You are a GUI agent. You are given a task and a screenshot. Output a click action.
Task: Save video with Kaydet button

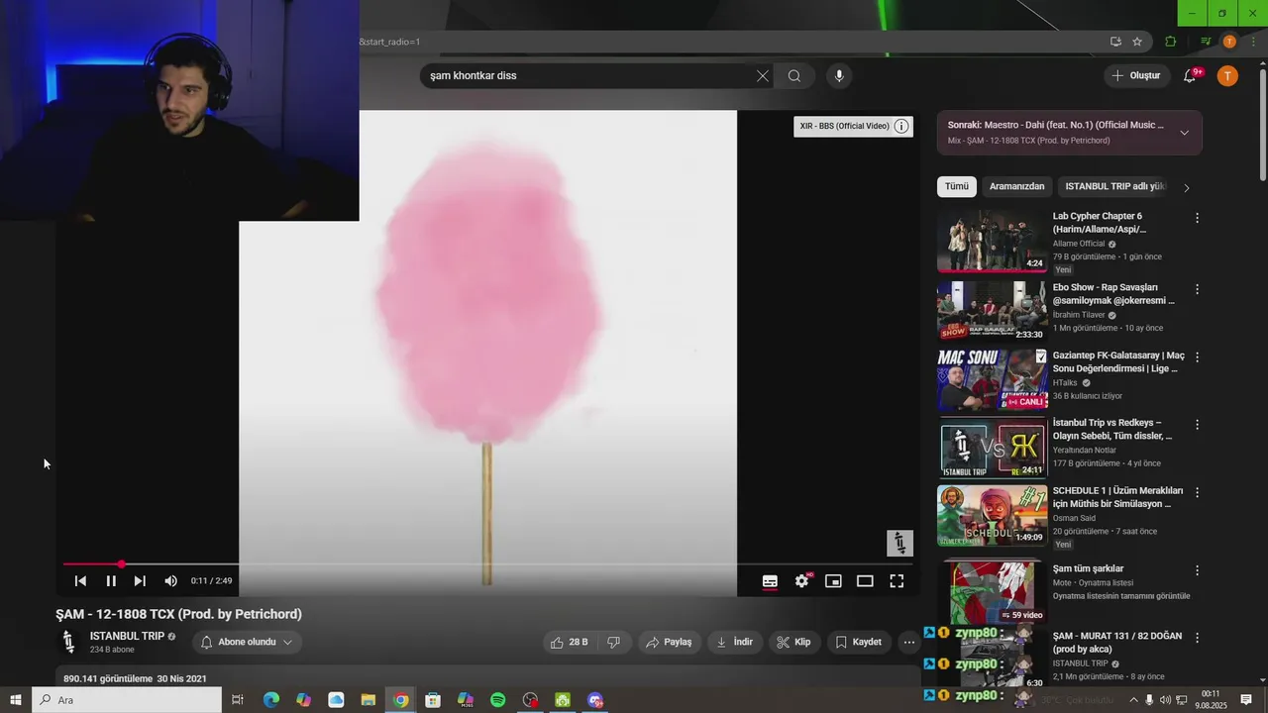pos(858,642)
